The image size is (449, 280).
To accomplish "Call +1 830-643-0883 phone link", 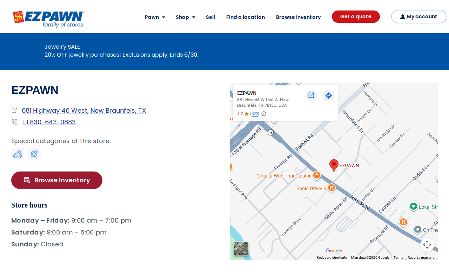I will [x=49, y=122].
